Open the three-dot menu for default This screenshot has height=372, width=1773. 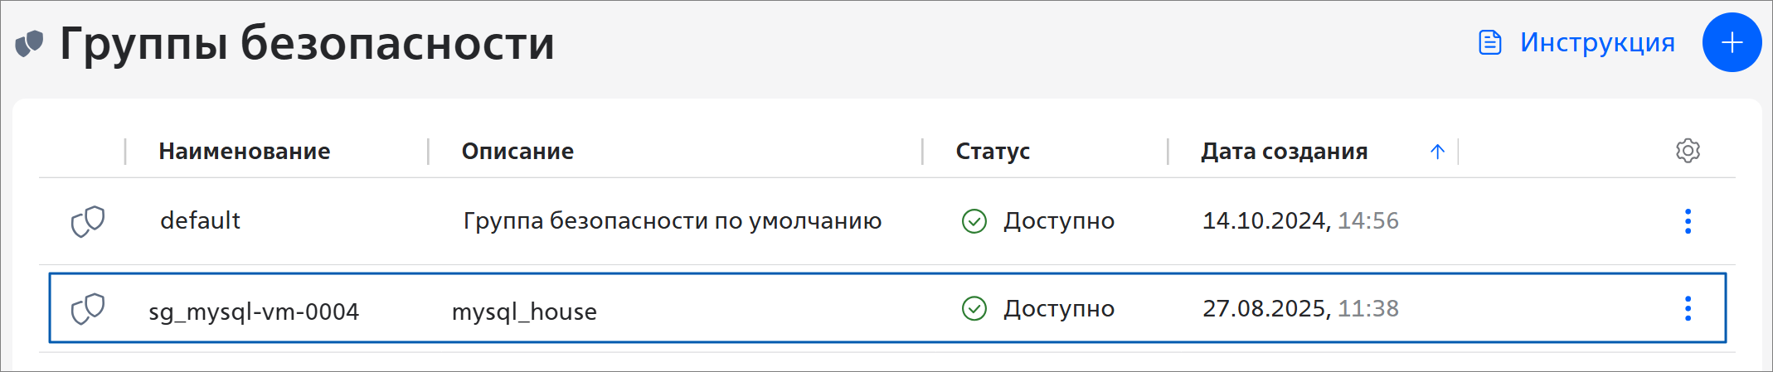click(1688, 221)
